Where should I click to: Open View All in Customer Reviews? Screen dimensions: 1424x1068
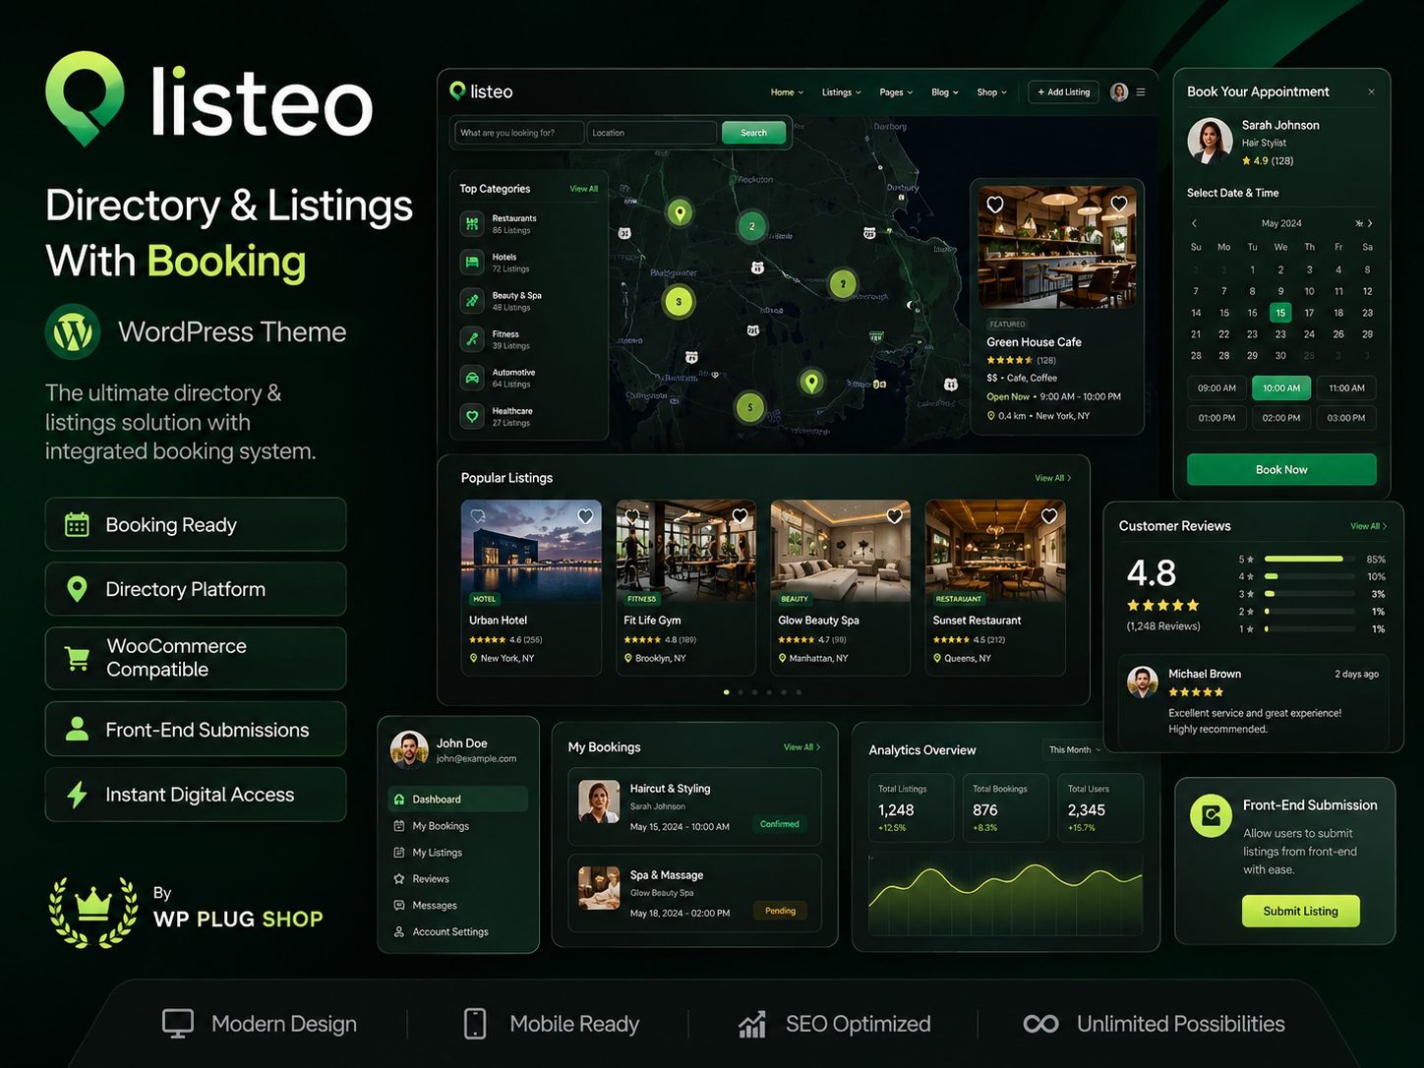pyautogui.click(x=1368, y=526)
